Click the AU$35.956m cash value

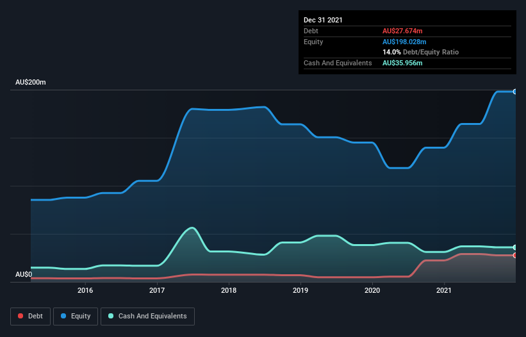coord(402,63)
